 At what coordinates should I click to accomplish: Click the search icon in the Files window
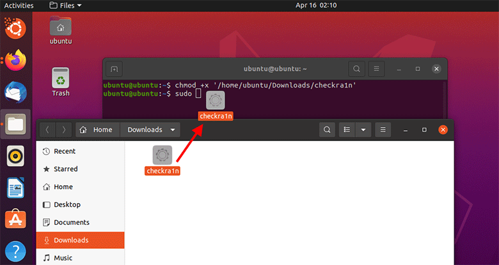coord(327,130)
